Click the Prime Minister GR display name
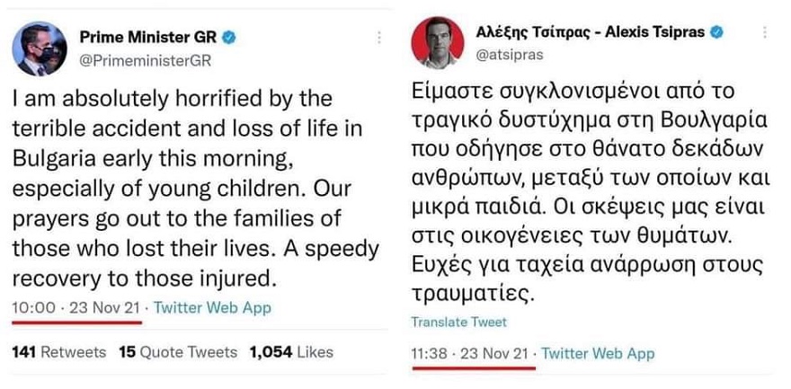The width and height of the screenshot is (791, 389). pyautogui.click(x=149, y=37)
